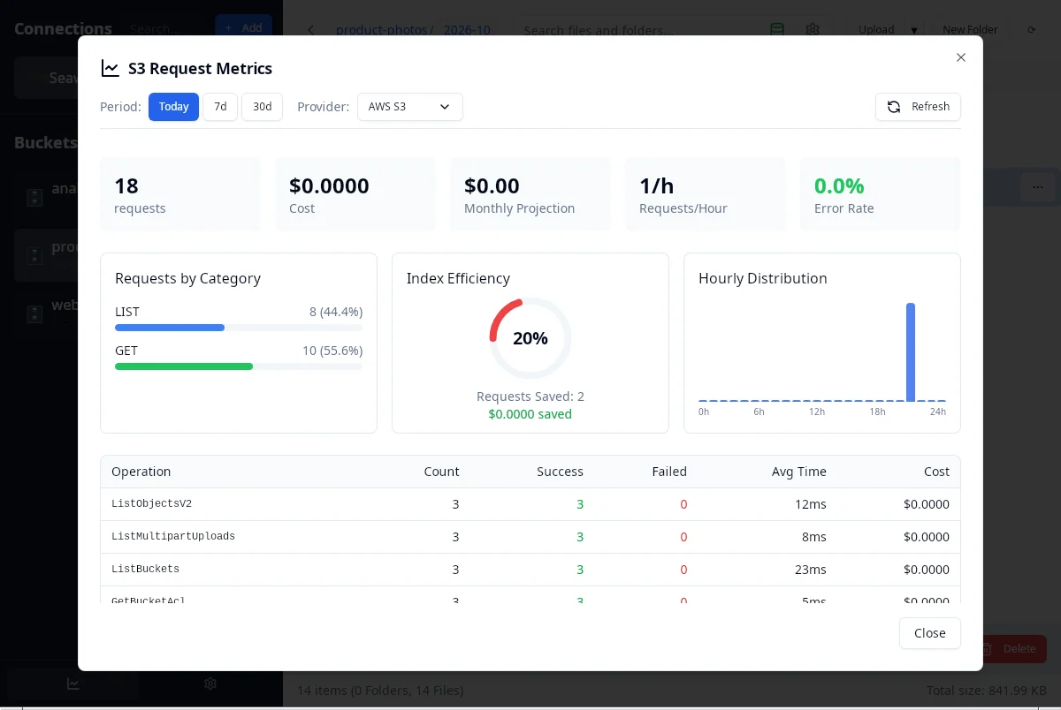Click the database icon in background toolbar
The width and height of the screenshot is (1061, 710).
coord(777,30)
